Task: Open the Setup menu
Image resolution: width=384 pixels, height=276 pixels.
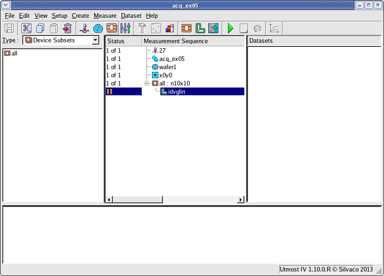Action: pos(60,15)
